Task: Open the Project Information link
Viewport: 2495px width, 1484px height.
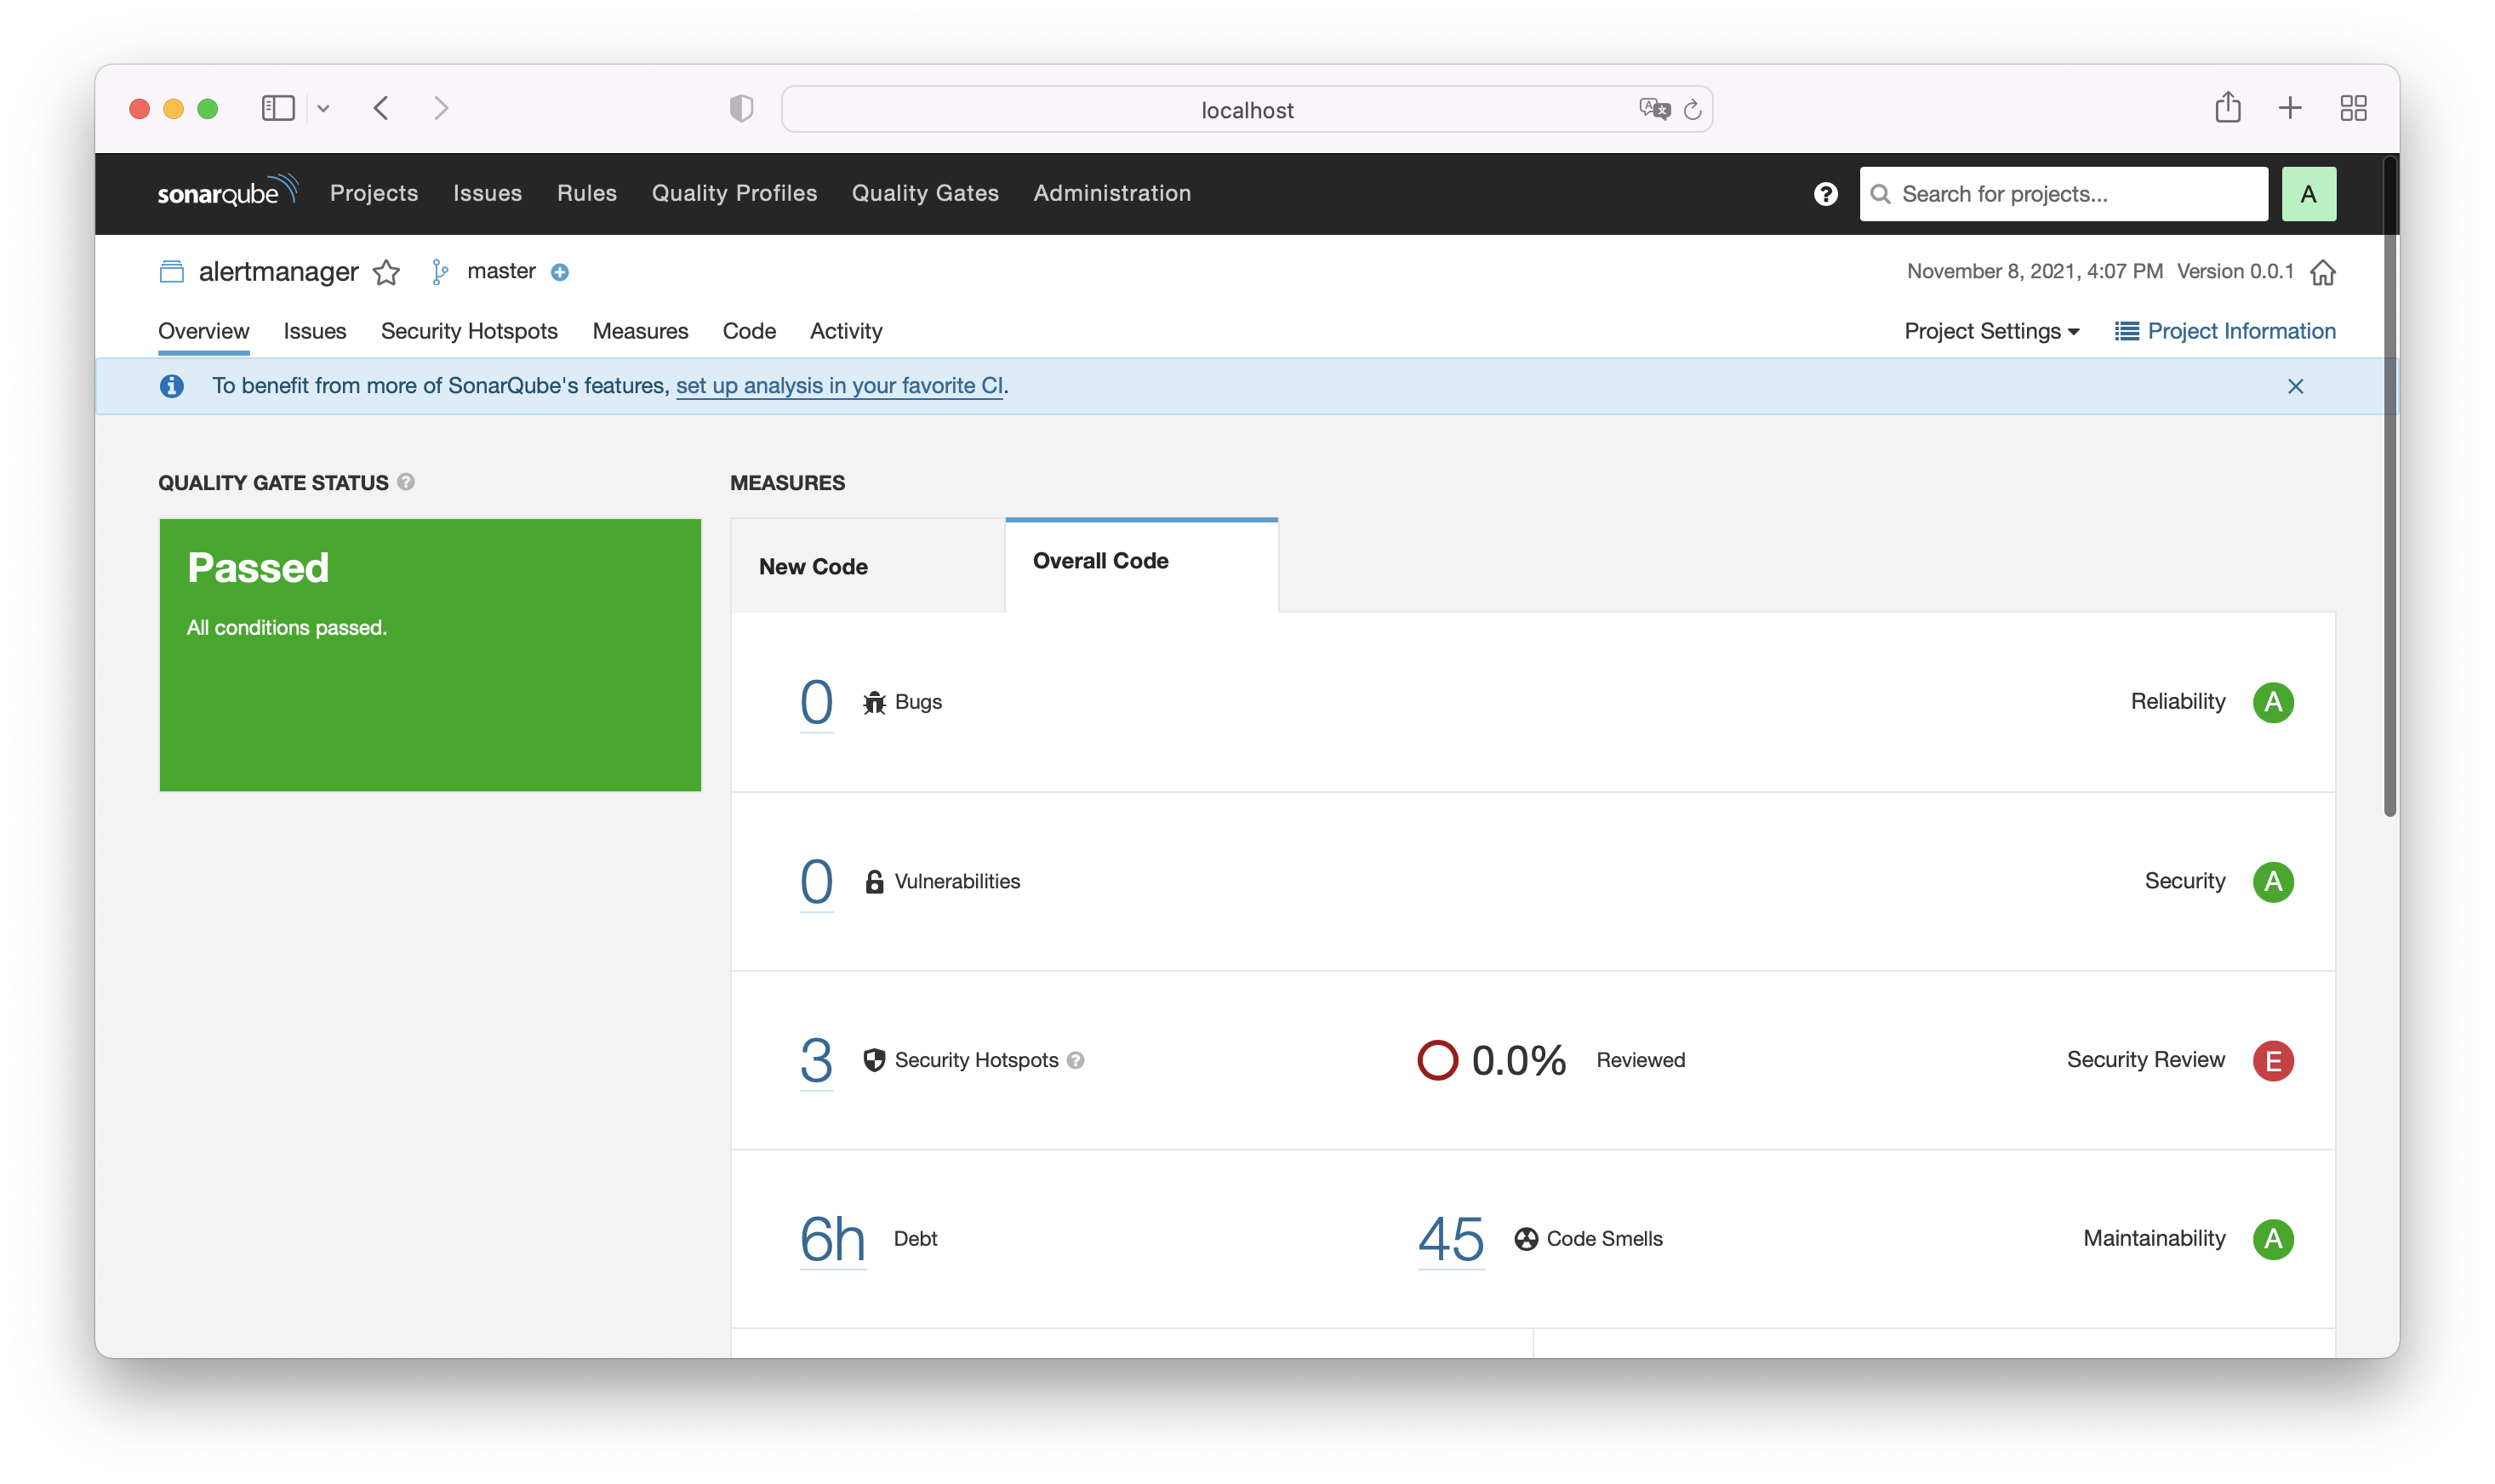Action: (2225, 331)
